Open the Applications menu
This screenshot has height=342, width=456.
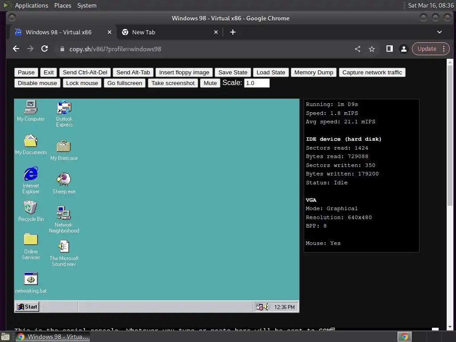(x=32, y=5)
